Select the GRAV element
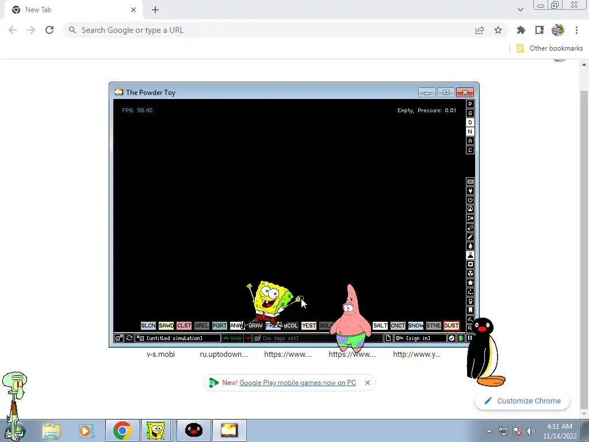589x442 pixels. tap(255, 326)
